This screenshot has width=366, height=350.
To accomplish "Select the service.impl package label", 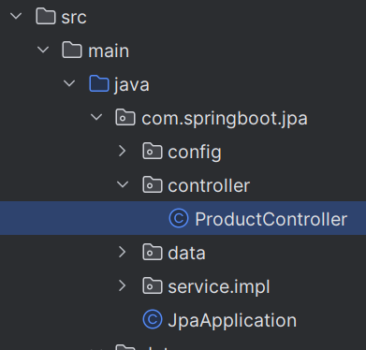I will pos(219,286).
